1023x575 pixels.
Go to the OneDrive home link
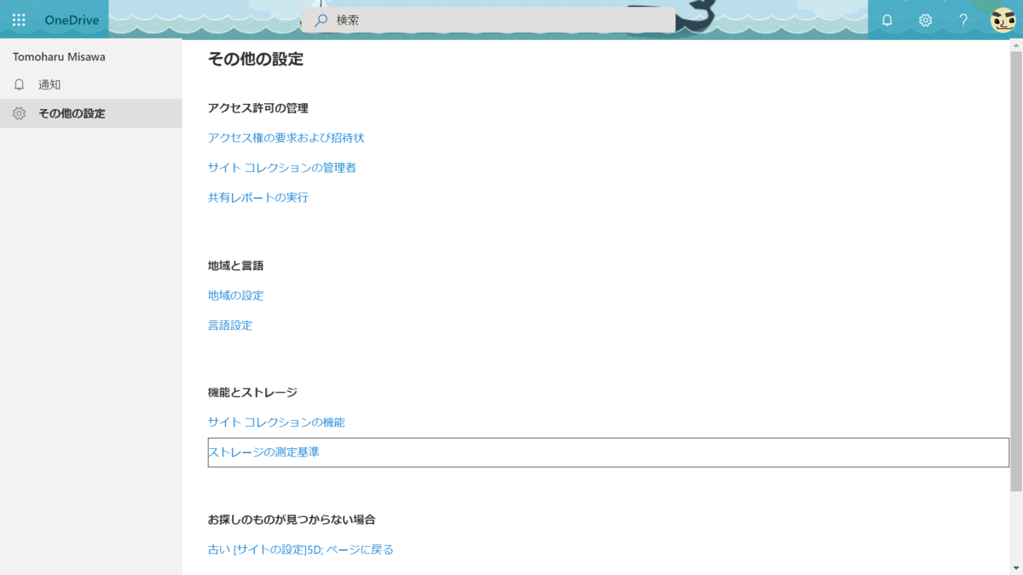point(72,20)
